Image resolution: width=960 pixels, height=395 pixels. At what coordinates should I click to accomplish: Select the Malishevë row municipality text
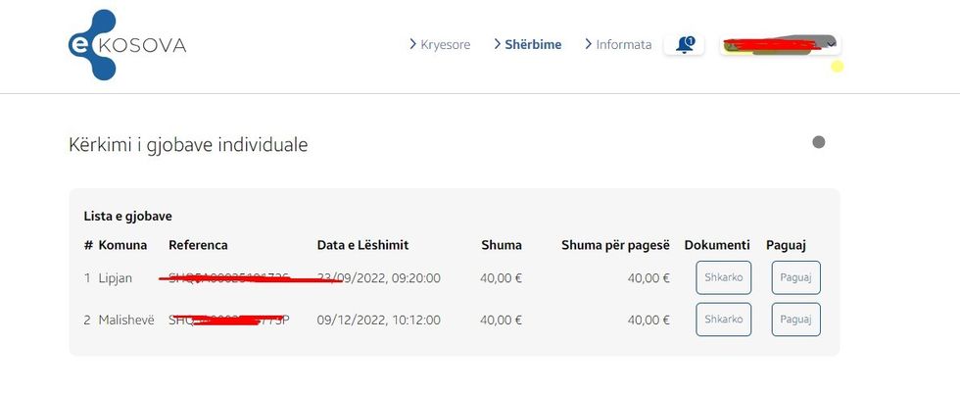(x=125, y=320)
